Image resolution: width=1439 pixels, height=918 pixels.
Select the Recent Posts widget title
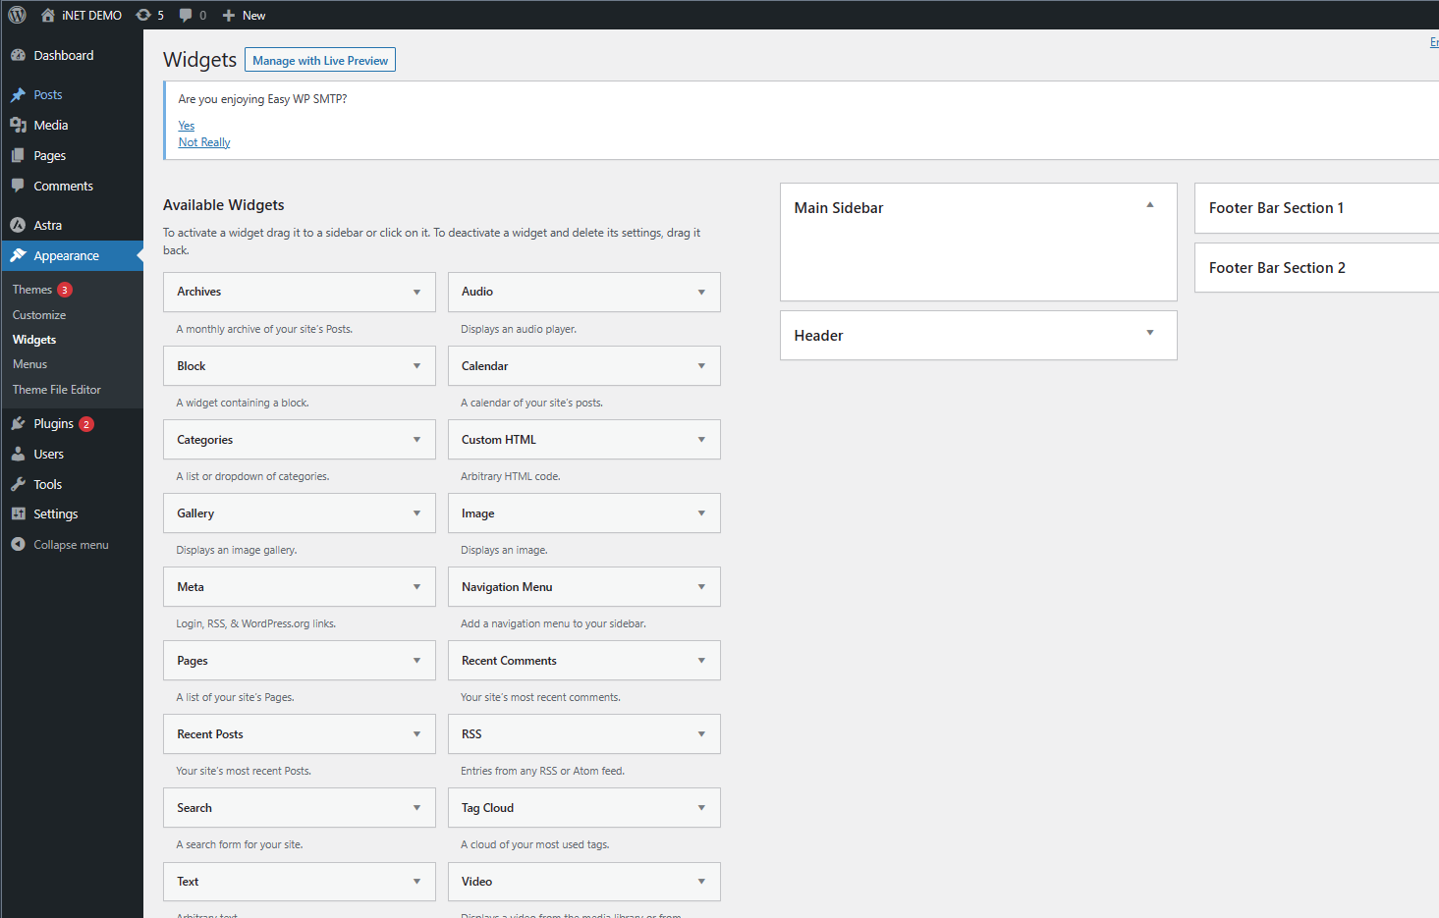pyautogui.click(x=210, y=734)
